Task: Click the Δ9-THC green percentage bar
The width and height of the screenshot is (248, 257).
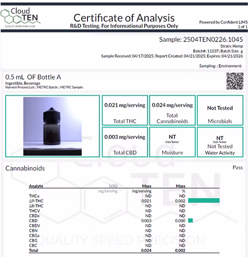Action: (204, 200)
